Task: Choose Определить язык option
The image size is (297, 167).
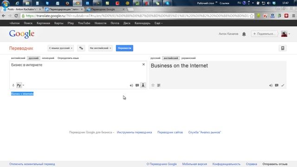Action: tap(68, 58)
